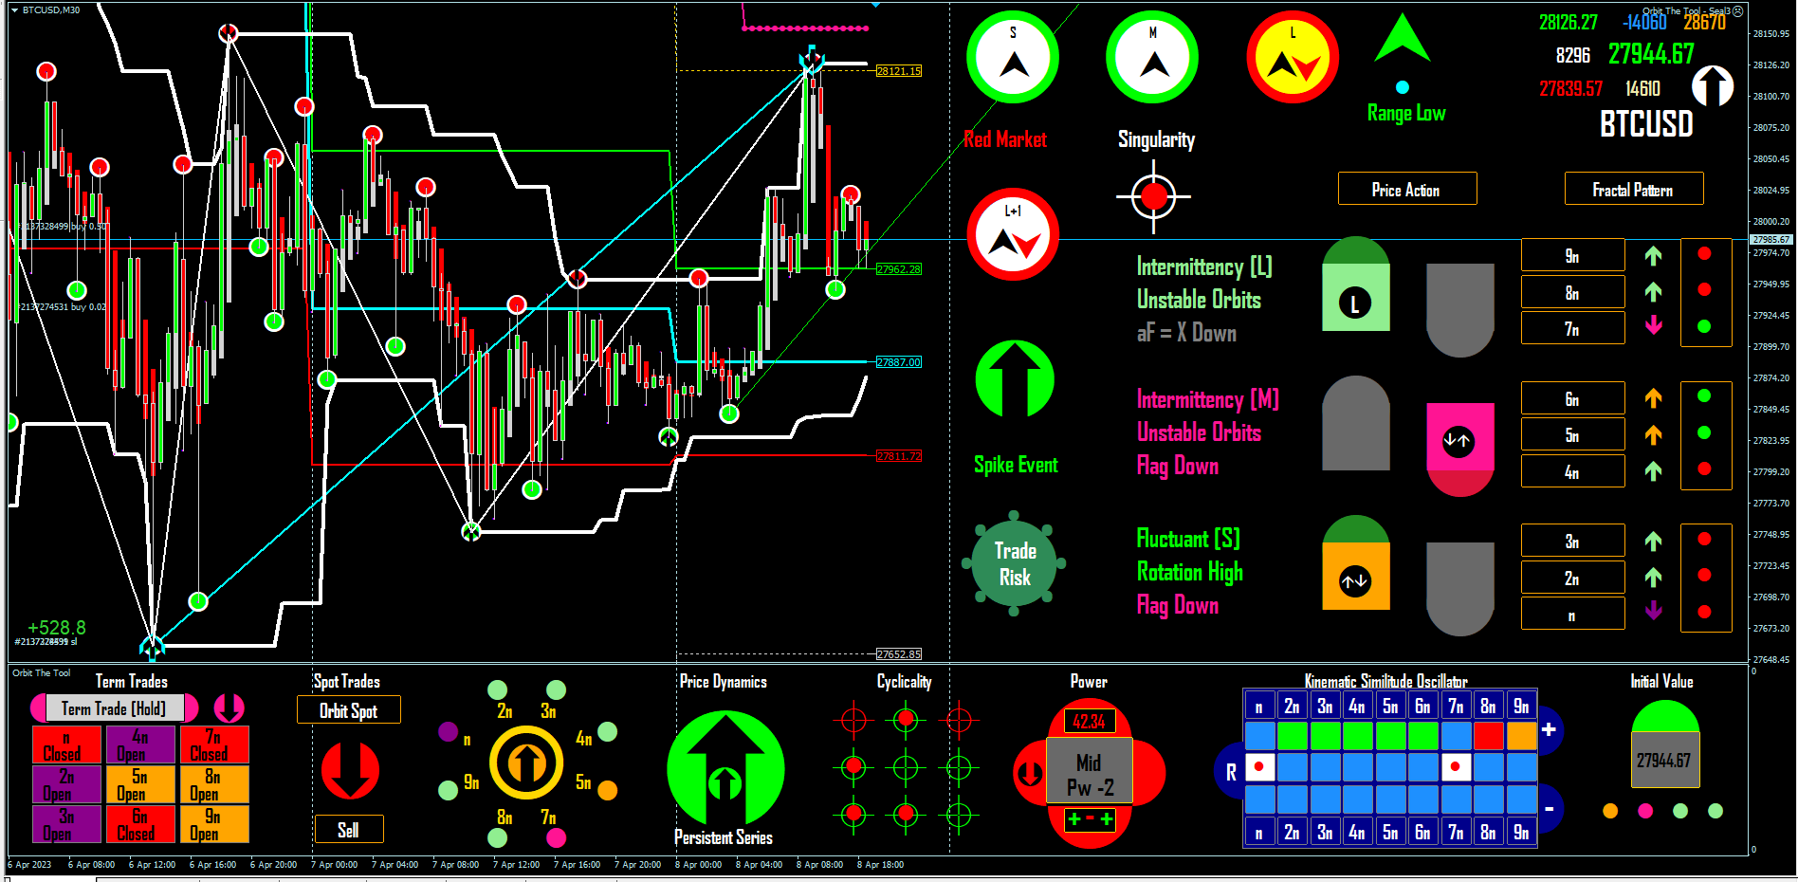Click the center Cyclicality crosshair

point(906,765)
